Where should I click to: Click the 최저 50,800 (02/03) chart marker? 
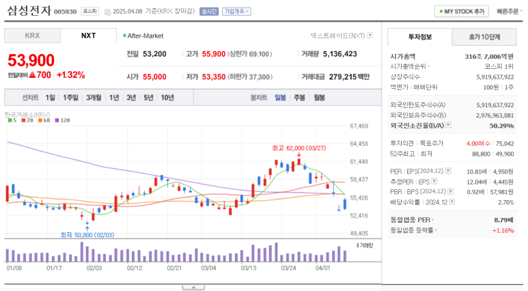click(87, 235)
